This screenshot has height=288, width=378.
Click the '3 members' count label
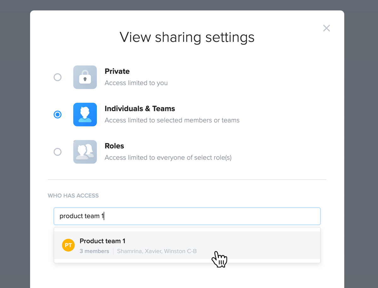tap(94, 251)
